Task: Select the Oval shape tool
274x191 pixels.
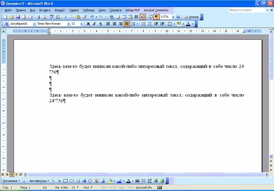Action: [72, 181]
